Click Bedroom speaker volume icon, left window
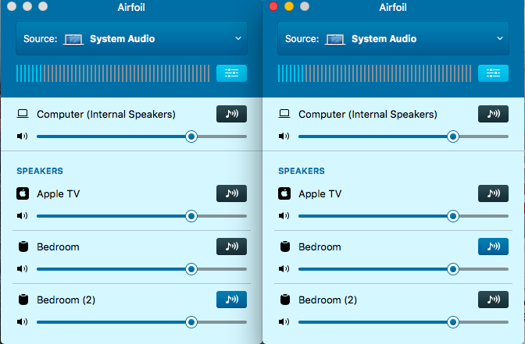 (22, 269)
